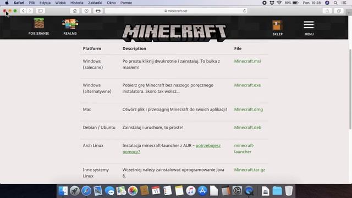Open Photos pinwheel icon in the Dock

[133, 191]
